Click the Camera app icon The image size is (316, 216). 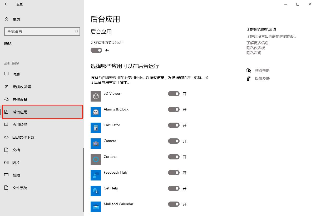tap(96, 143)
